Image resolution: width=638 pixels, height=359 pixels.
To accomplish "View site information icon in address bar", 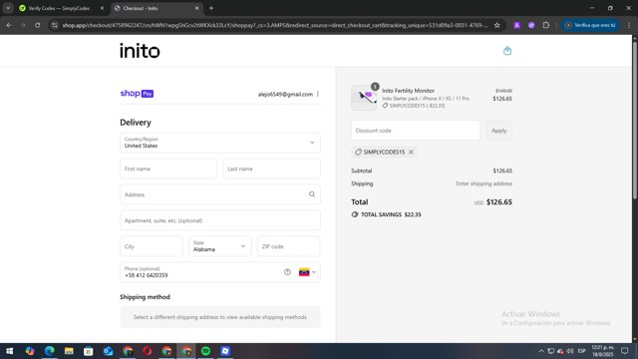I will (55, 25).
